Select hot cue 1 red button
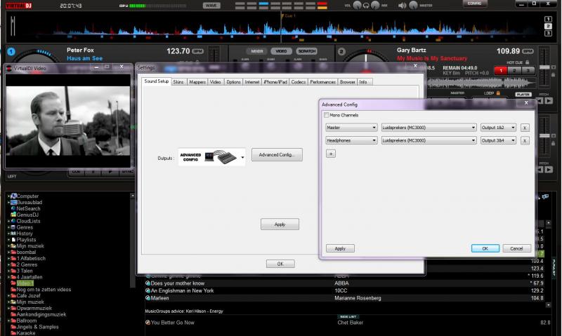Viewport: 562px width, 336px height. 501,70
